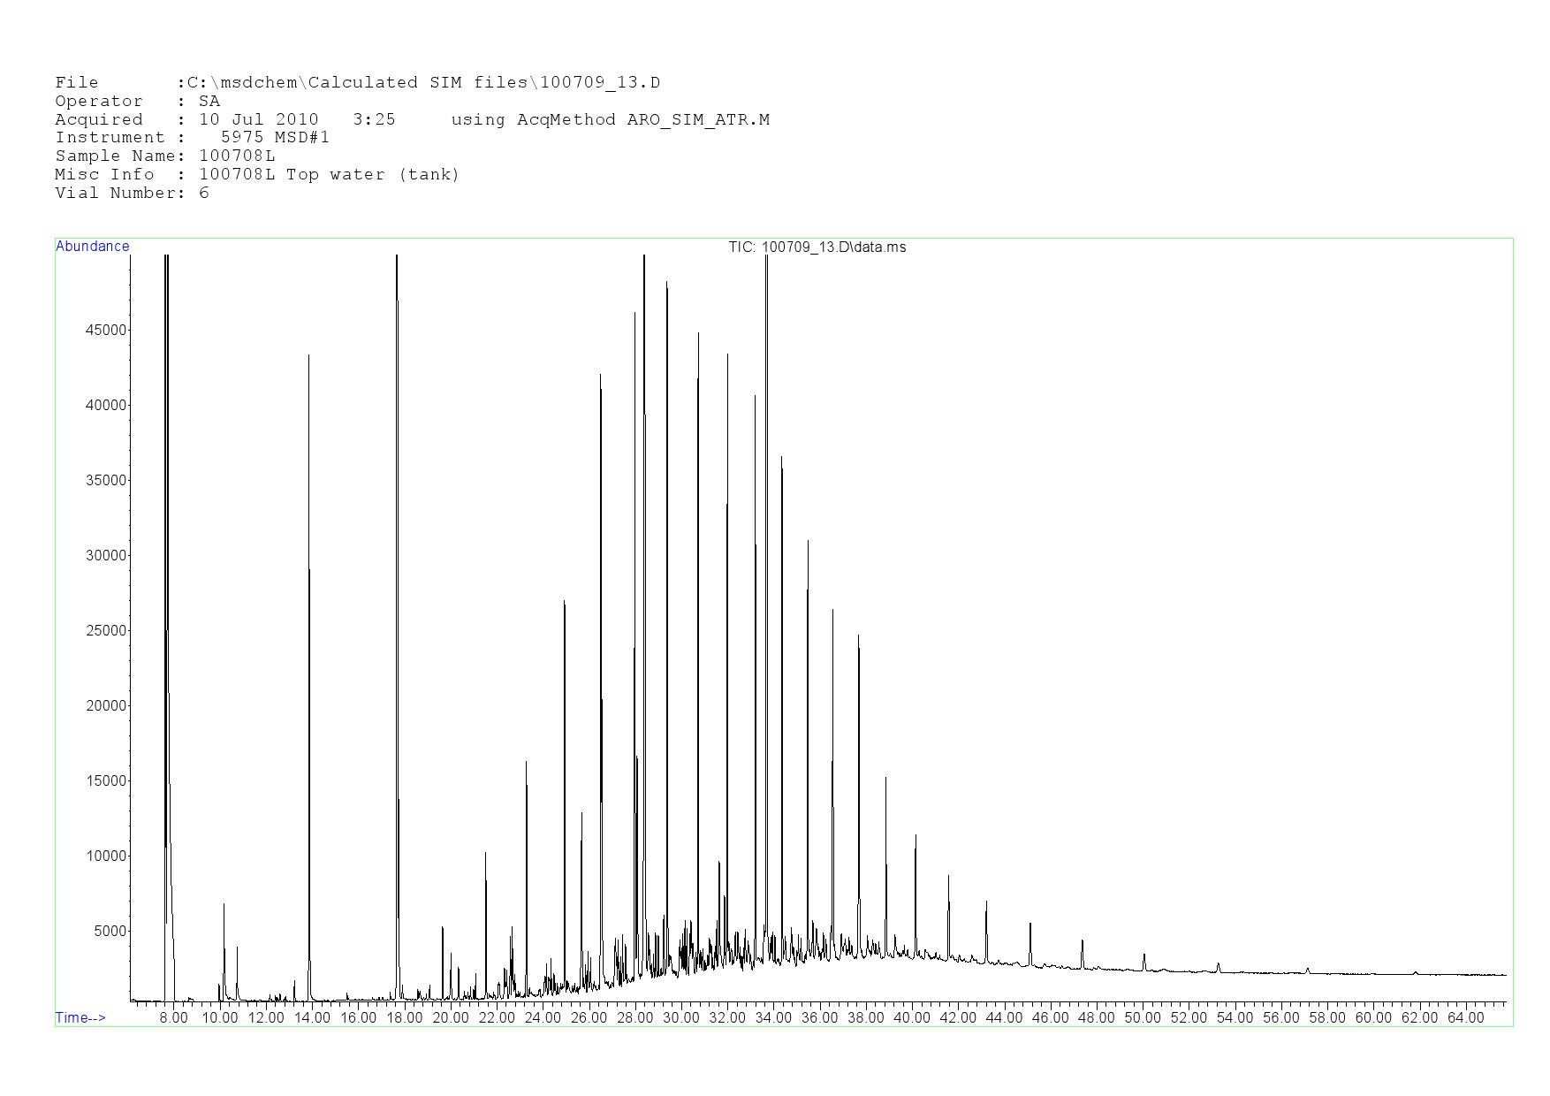Click the 8.00 time axis label
This screenshot has height=1096, width=1550.
(x=173, y=1018)
